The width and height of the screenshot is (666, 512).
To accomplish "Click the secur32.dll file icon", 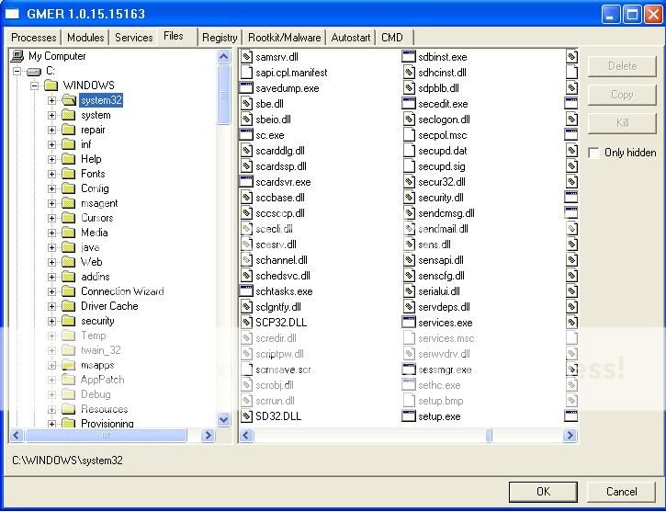I will click(x=409, y=182).
